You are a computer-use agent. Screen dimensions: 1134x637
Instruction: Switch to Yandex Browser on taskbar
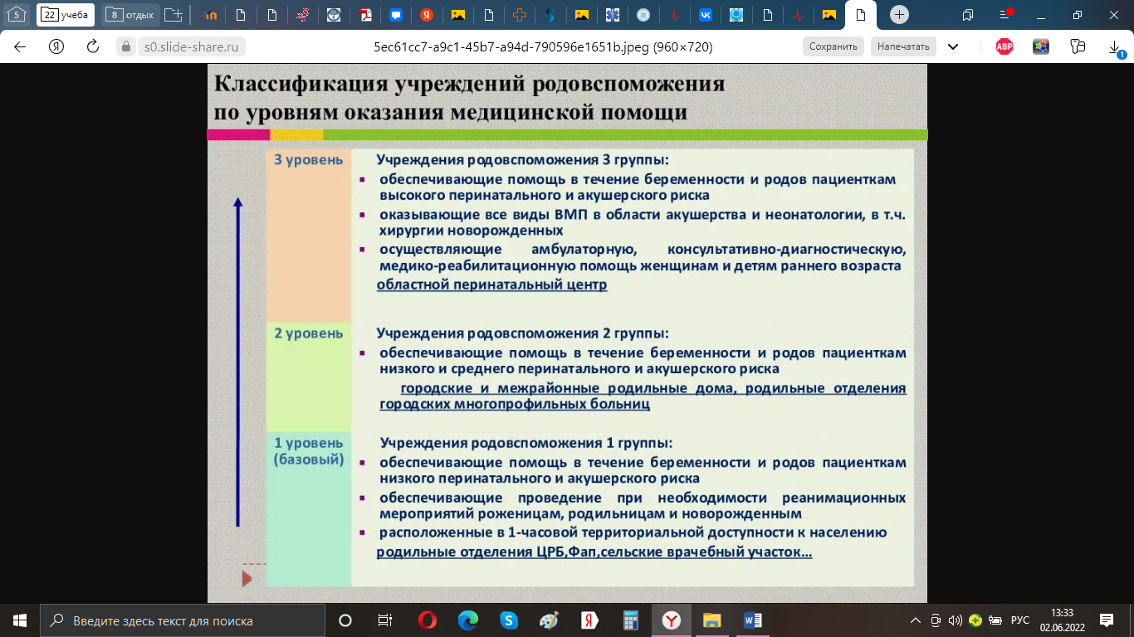671,620
